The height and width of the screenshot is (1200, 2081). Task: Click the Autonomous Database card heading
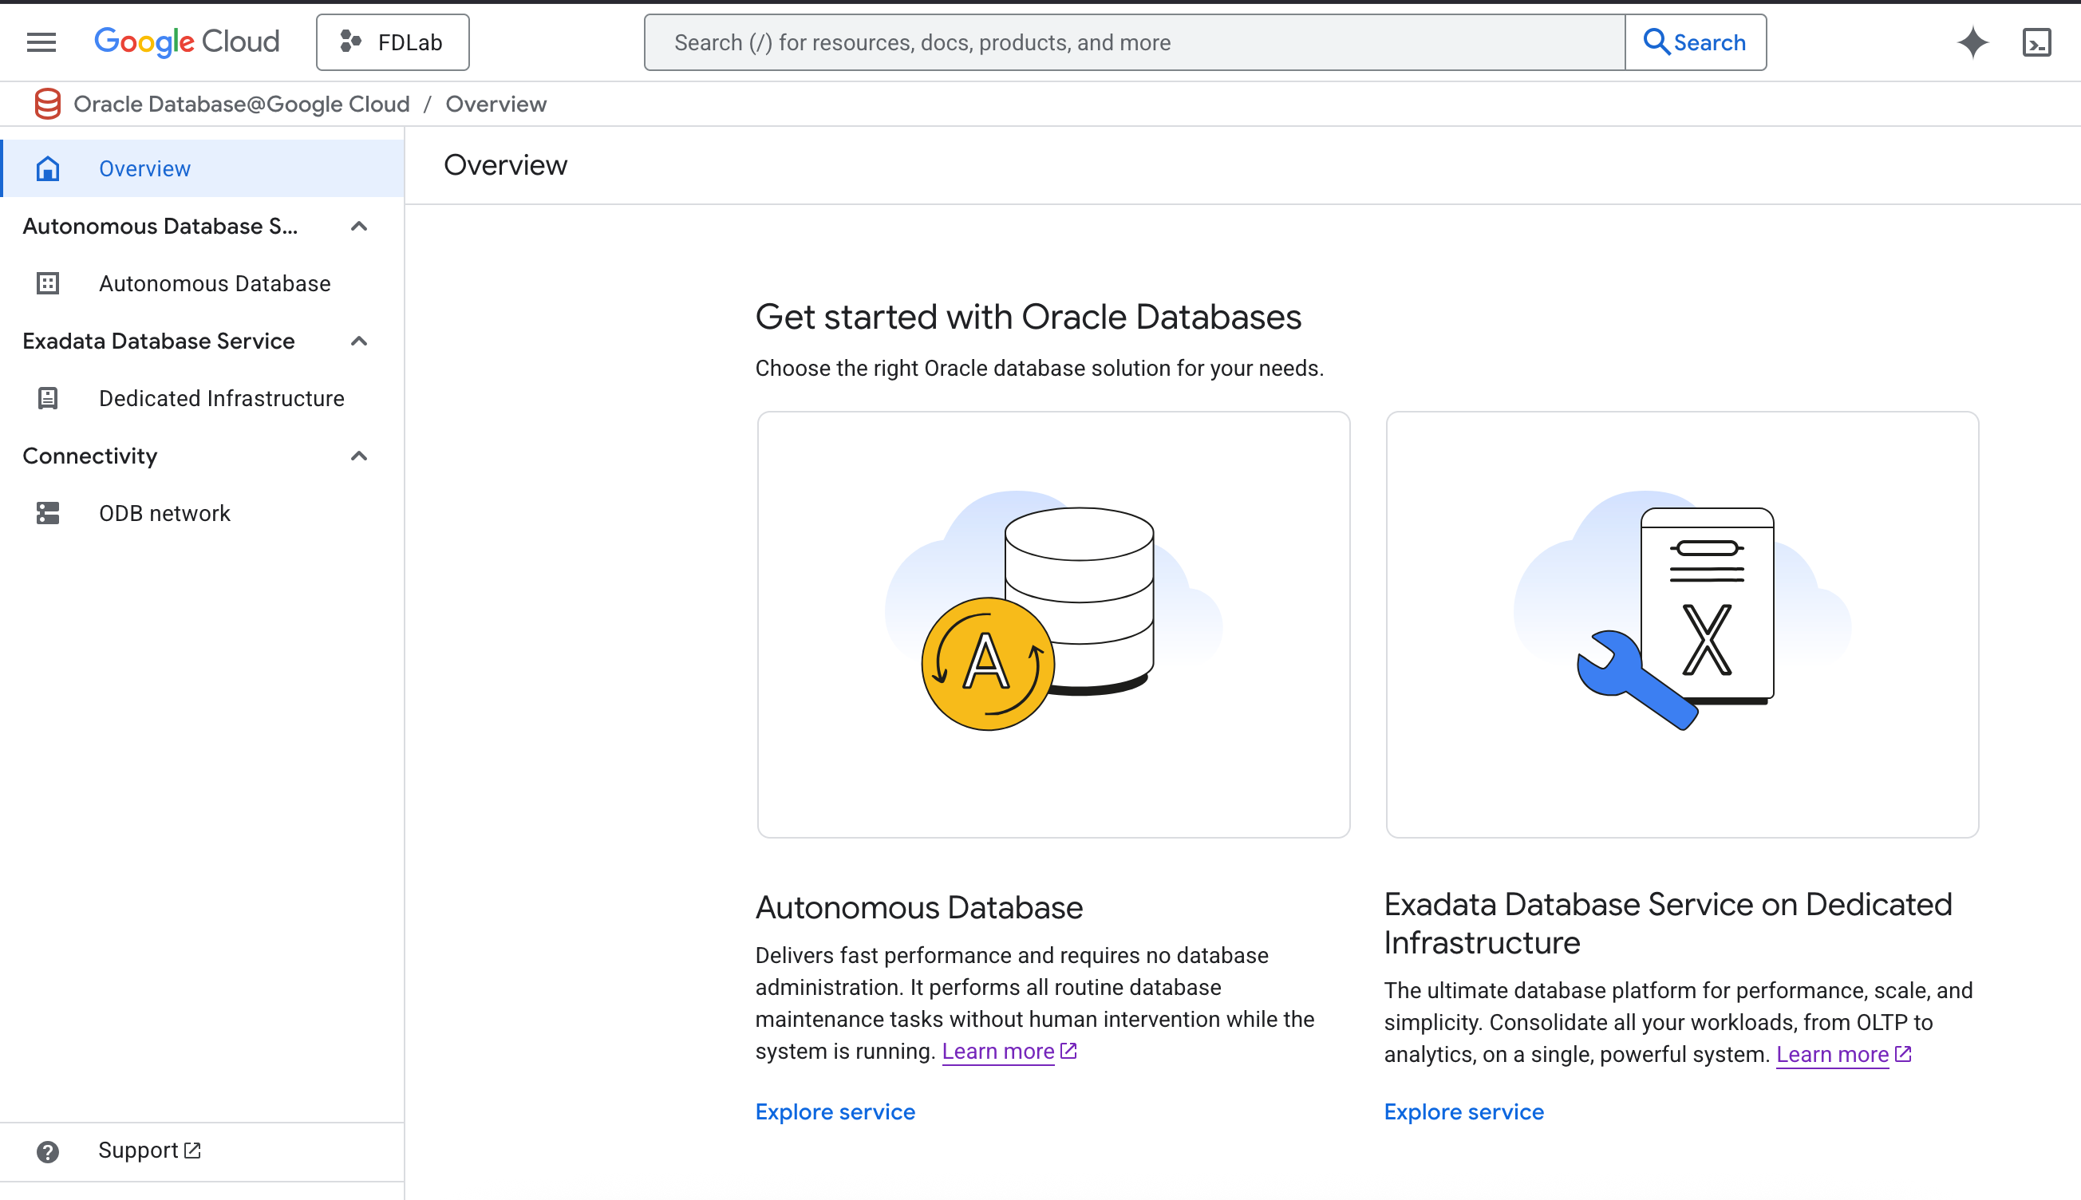tap(919, 907)
